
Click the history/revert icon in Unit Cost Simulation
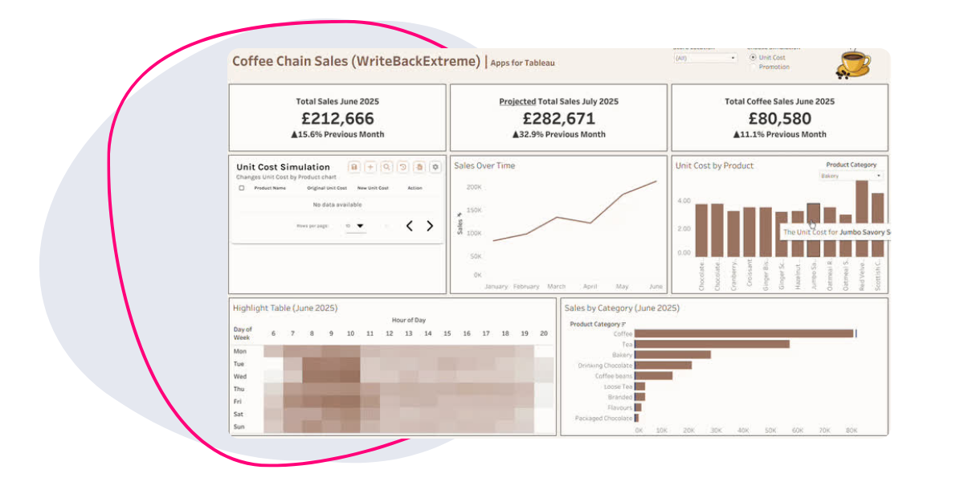(403, 166)
